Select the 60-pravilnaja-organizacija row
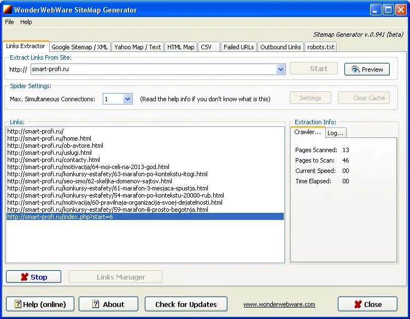This screenshot has height=319, width=410. coord(145,202)
